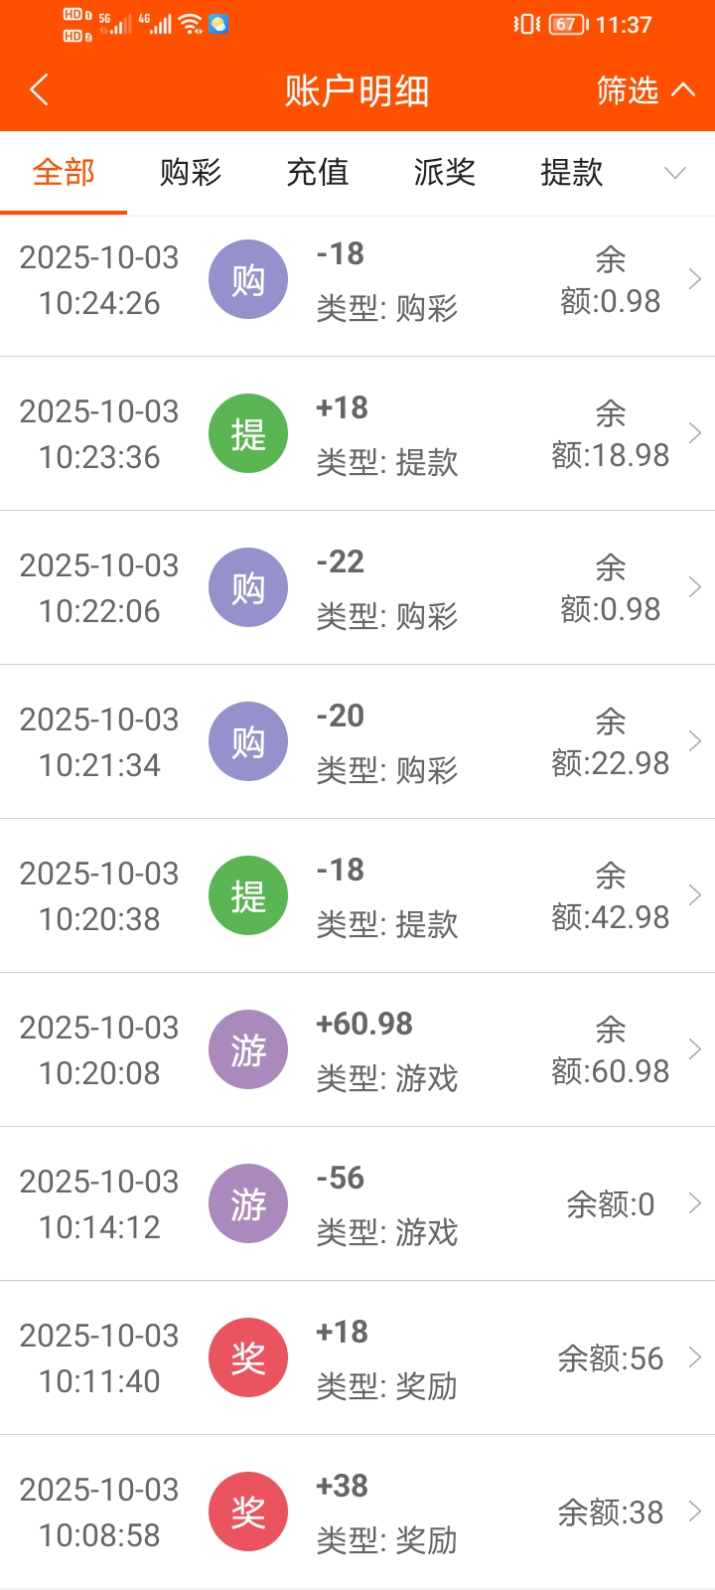Open details arrow for 余额:56 entry

(695, 1357)
